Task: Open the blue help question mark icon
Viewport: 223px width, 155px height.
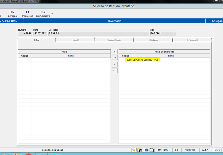Action: coord(146,150)
